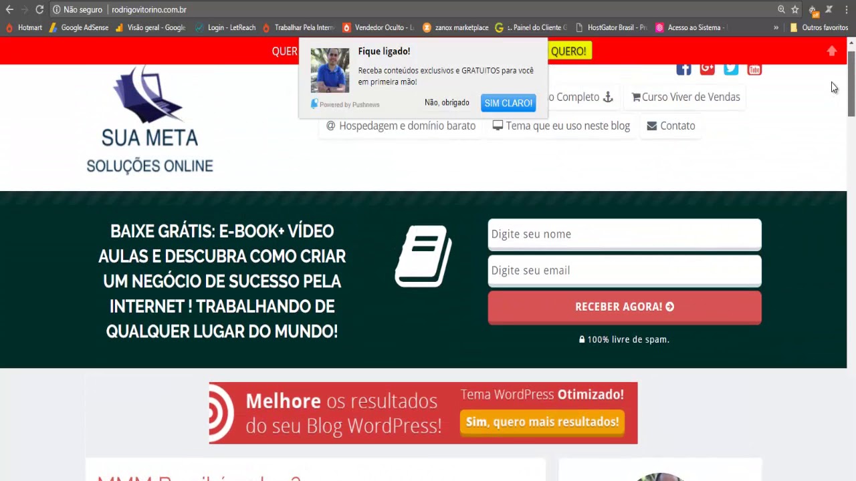
Task: Open Hospedagem e domínio barato menu item
Action: (401, 126)
